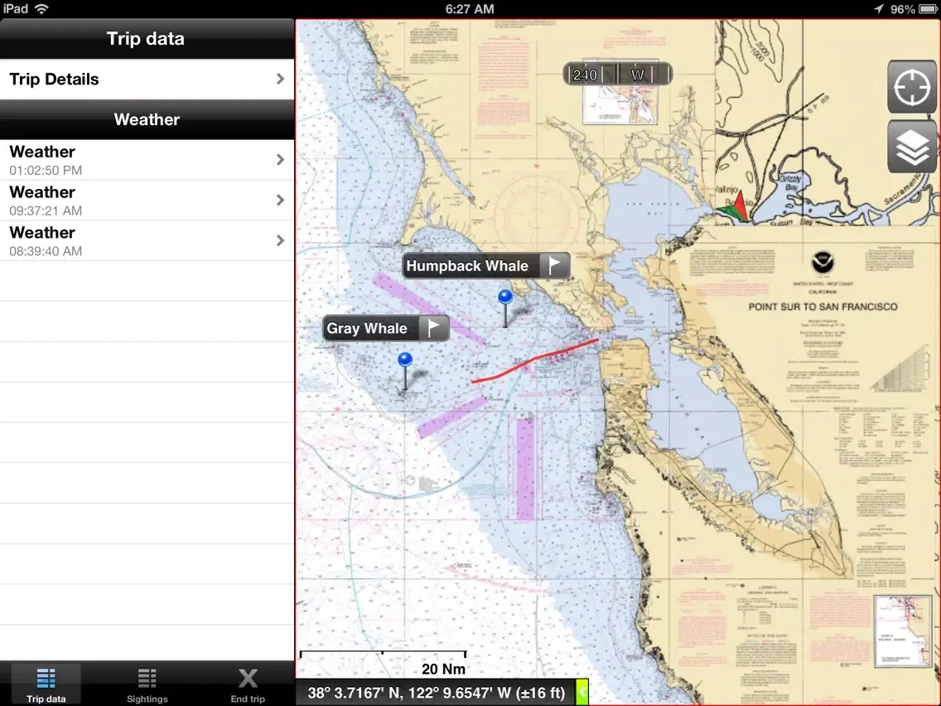Tap the Gray Whale flag icon

pos(433,328)
